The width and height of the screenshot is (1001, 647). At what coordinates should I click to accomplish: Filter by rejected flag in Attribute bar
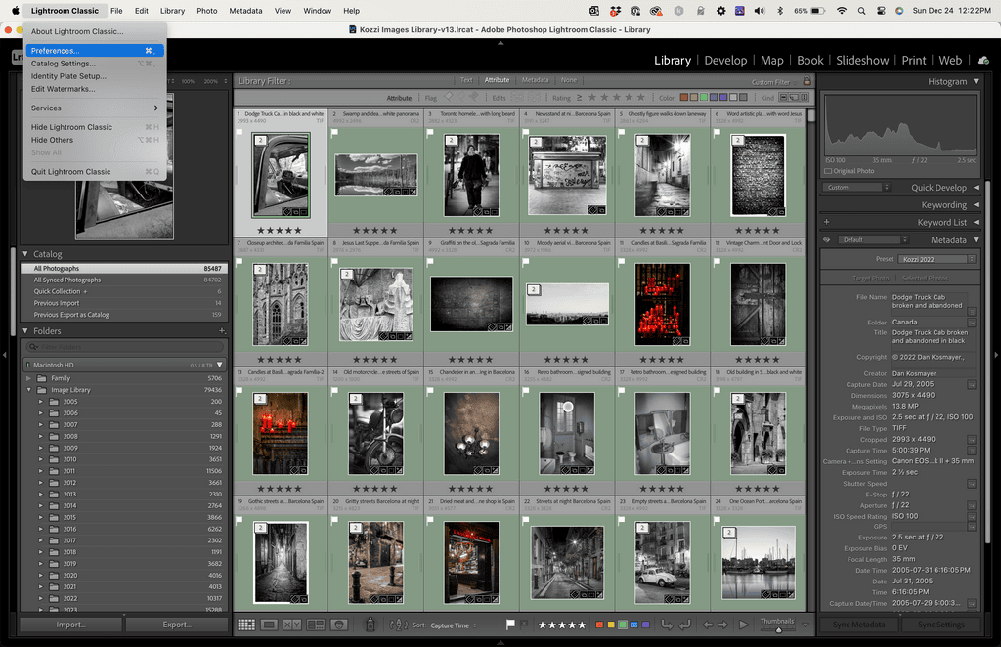pos(474,97)
